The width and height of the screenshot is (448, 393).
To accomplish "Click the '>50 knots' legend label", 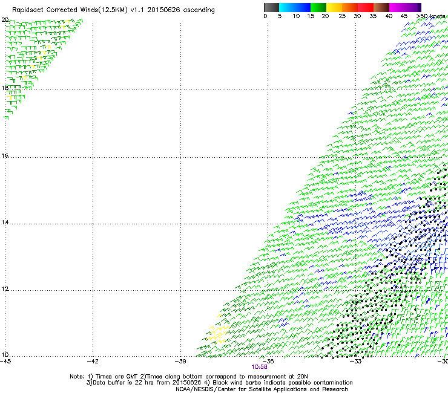I will 431,16.
